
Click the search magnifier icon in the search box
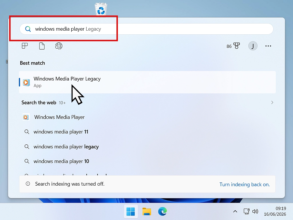coord(28,29)
